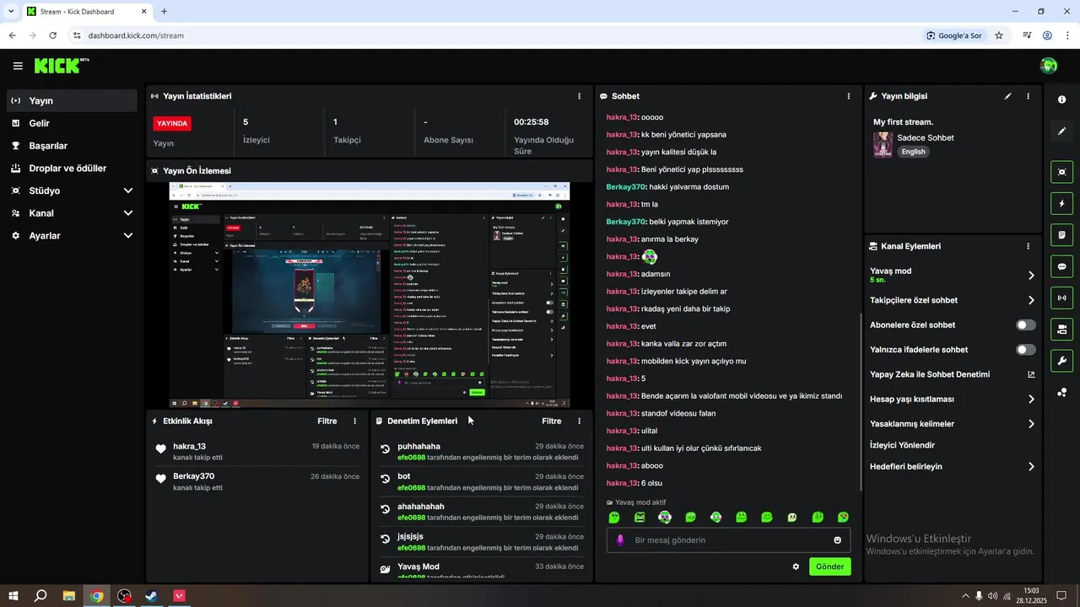Image resolution: width=1080 pixels, height=607 pixels.
Task: Open the Yavaş mod settings chevron
Action: coord(1031,276)
